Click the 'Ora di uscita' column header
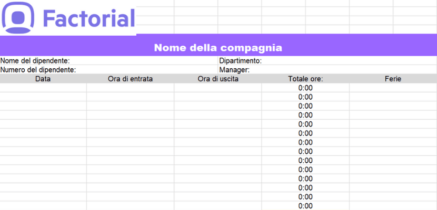Screen dimensions: 437x210 click(x=218, y=79)
